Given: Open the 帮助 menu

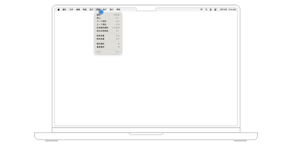Looking at the screenshot, I should click(x=118, y=10).
